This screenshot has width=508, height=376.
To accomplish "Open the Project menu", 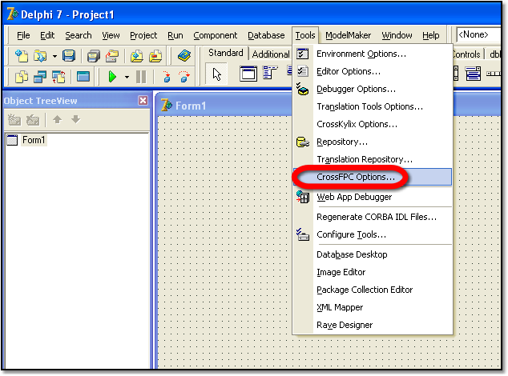I will tap(143, 35).
